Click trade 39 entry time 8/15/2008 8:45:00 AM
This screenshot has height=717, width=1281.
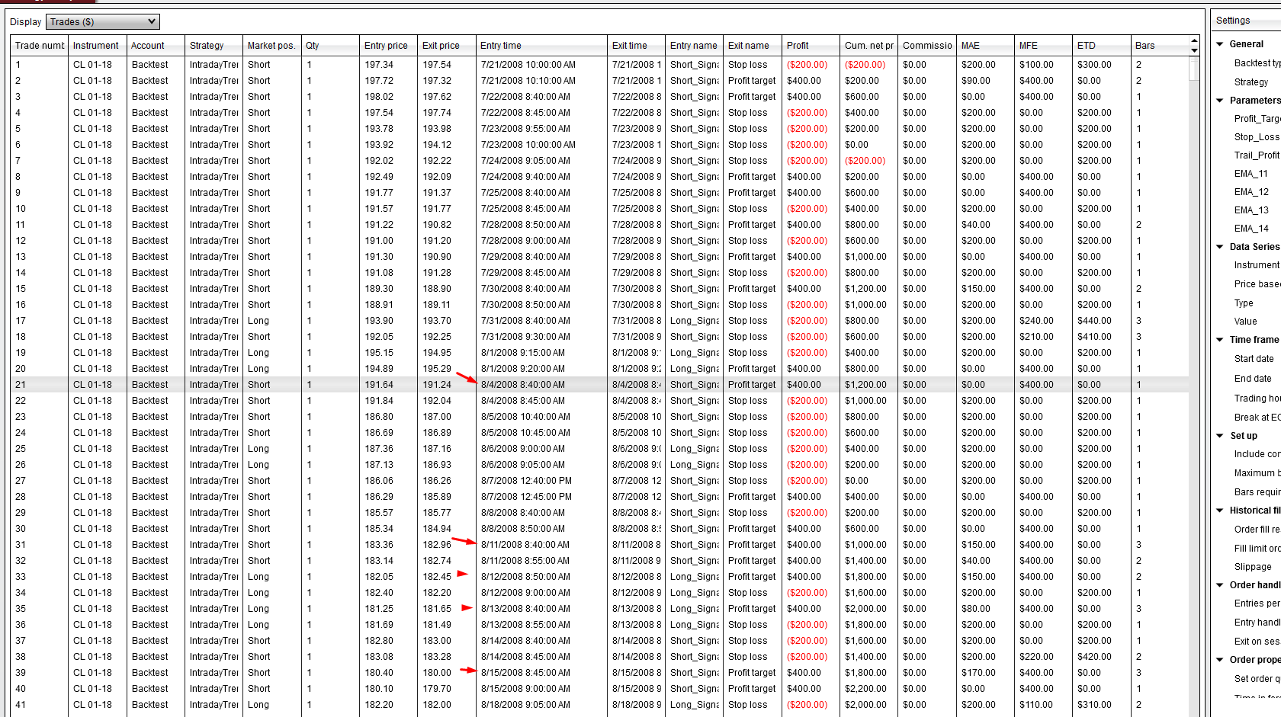(525, 673)
